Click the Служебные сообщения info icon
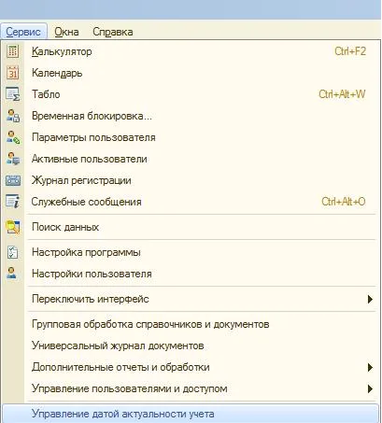382x423 pixels. pyautogui.click(x=13, y=202)
